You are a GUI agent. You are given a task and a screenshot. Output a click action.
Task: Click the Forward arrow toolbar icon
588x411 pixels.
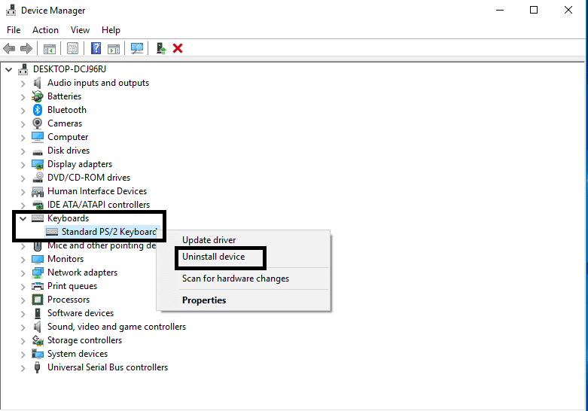[26, 48]
